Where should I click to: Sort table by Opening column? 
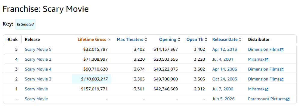(x=170, y=40)
